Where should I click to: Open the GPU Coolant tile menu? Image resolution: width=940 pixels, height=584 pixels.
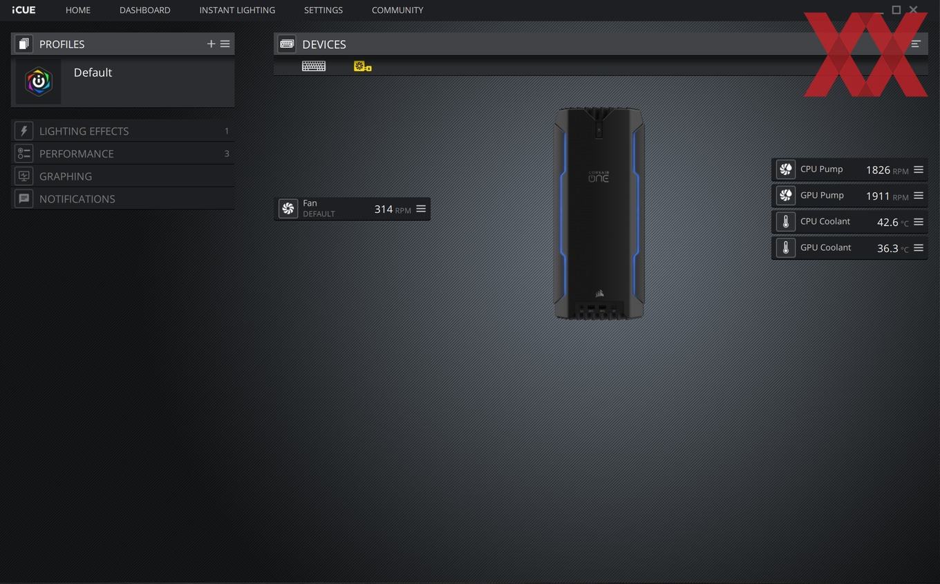(x=919, y=248)
